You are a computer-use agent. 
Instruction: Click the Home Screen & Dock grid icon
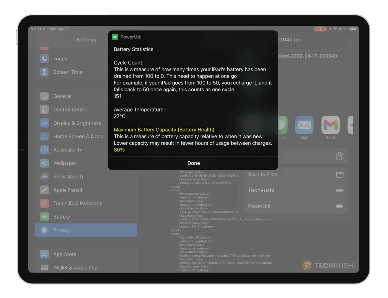tap(44, 136)
